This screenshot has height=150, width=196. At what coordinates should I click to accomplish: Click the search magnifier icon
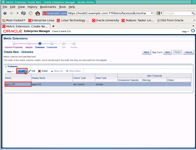tap(193, 13)
